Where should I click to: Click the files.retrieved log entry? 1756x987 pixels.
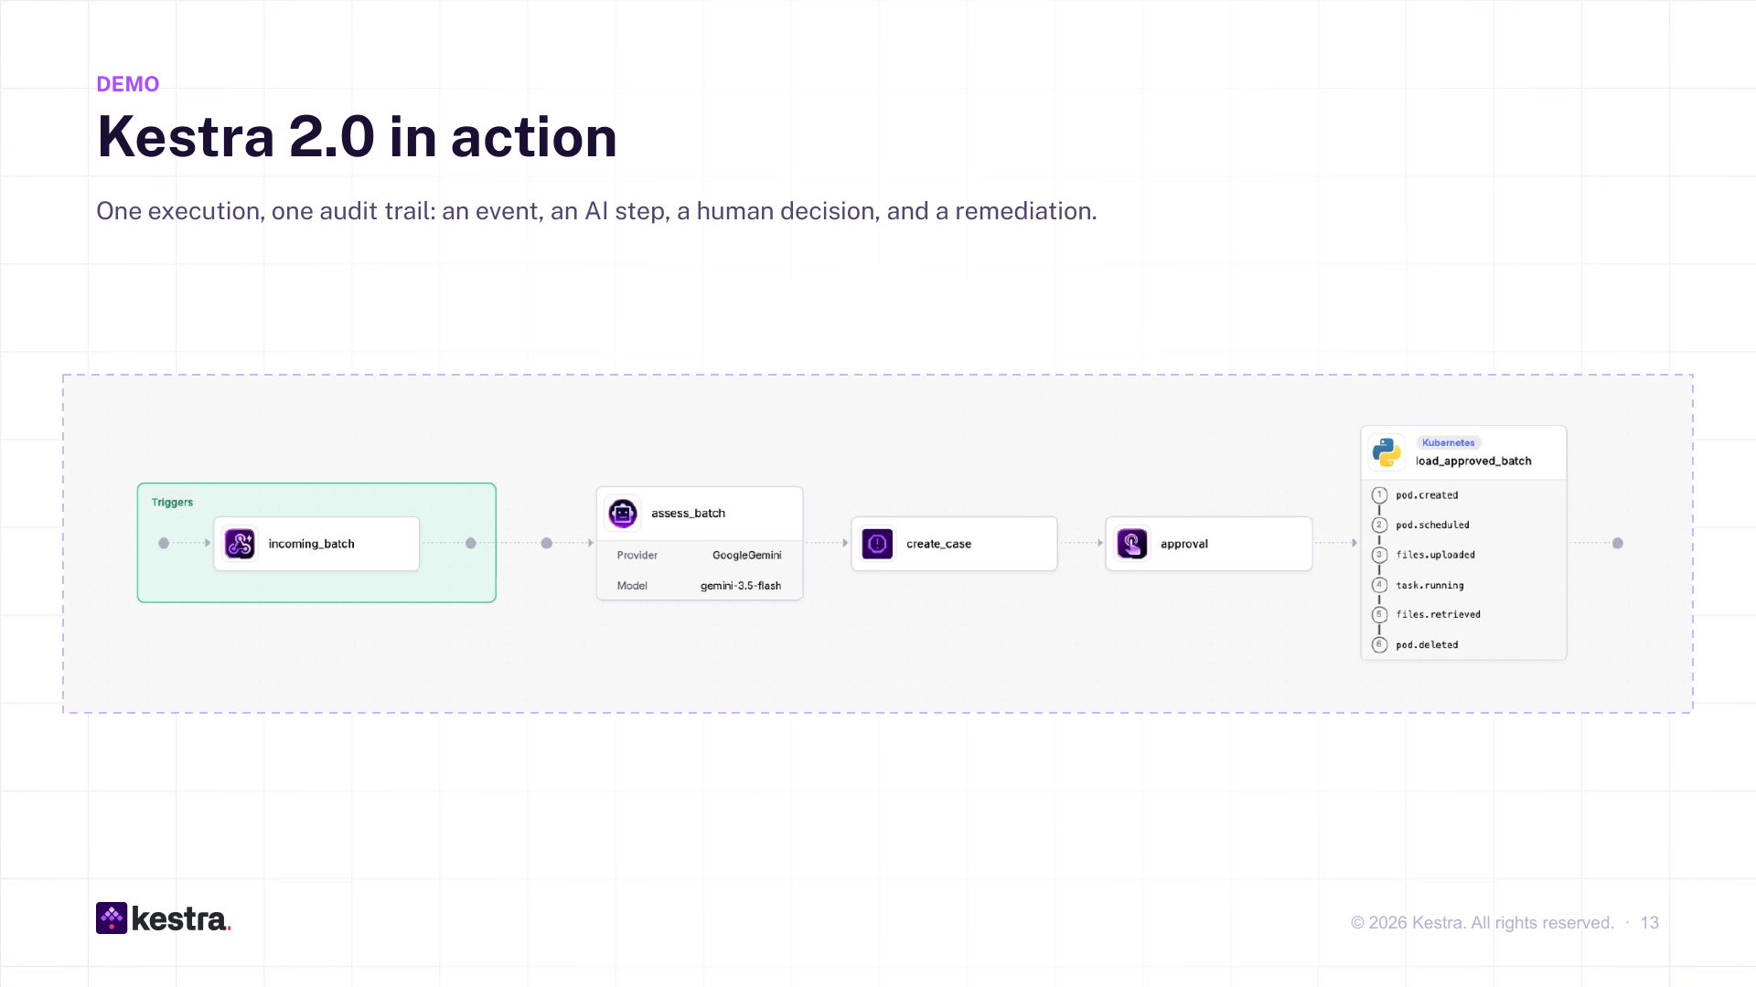[x=1438, y=614]
